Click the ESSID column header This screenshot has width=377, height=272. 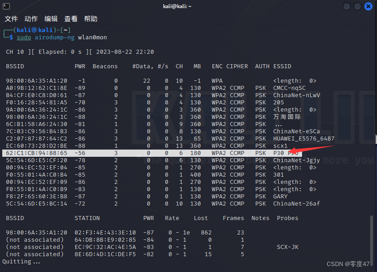[282, 66]
